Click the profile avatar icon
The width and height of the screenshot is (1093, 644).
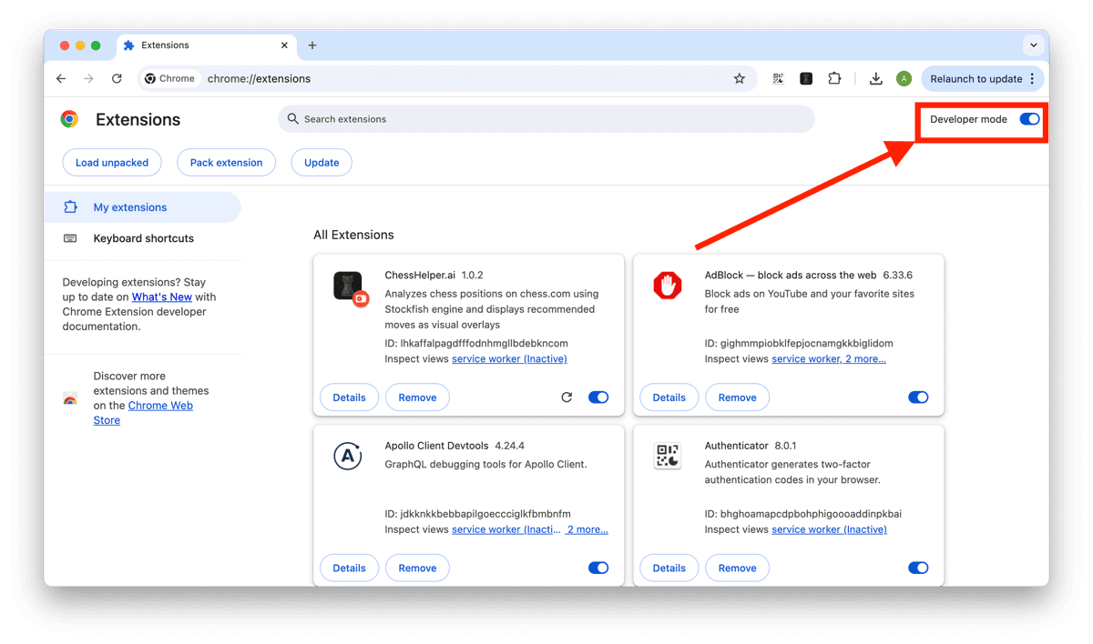point(904,78)
